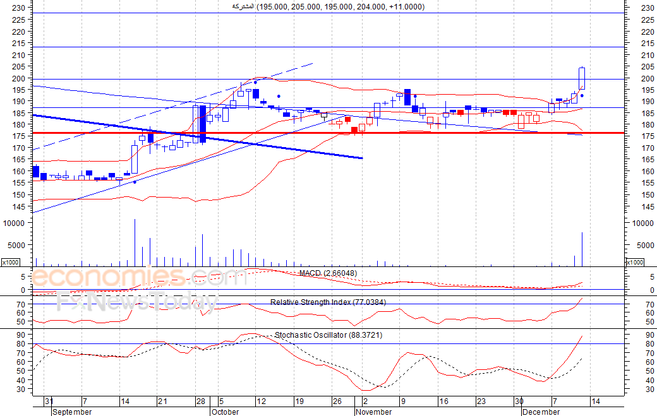Click date label 12 on the time axis
657x416 pixels.
(x=261, y=401)
